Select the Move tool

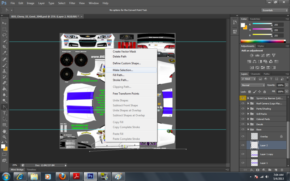coord(4,23)
